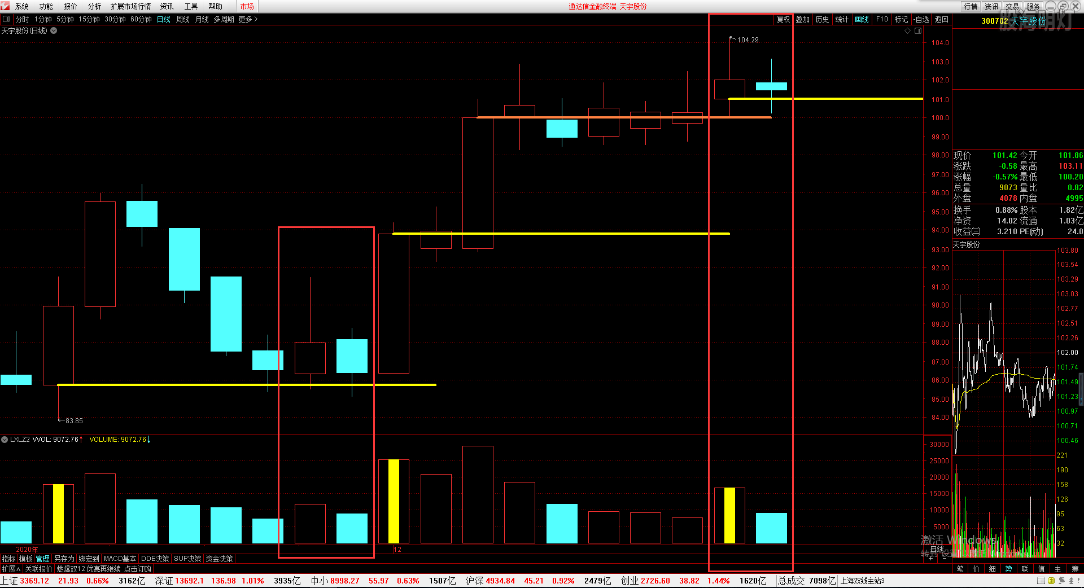Toggle the 画线 drawing tool
Screen dimensions: 1084x588
click(862, 19)
